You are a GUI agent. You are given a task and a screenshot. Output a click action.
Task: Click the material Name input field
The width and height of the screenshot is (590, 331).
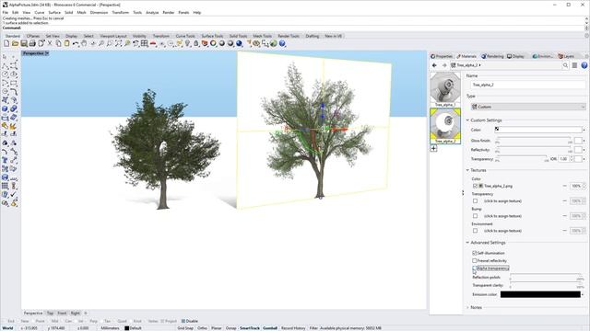528,85
